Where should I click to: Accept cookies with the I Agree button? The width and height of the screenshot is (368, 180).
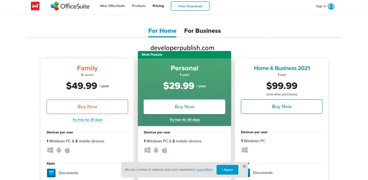click(227, 170)
